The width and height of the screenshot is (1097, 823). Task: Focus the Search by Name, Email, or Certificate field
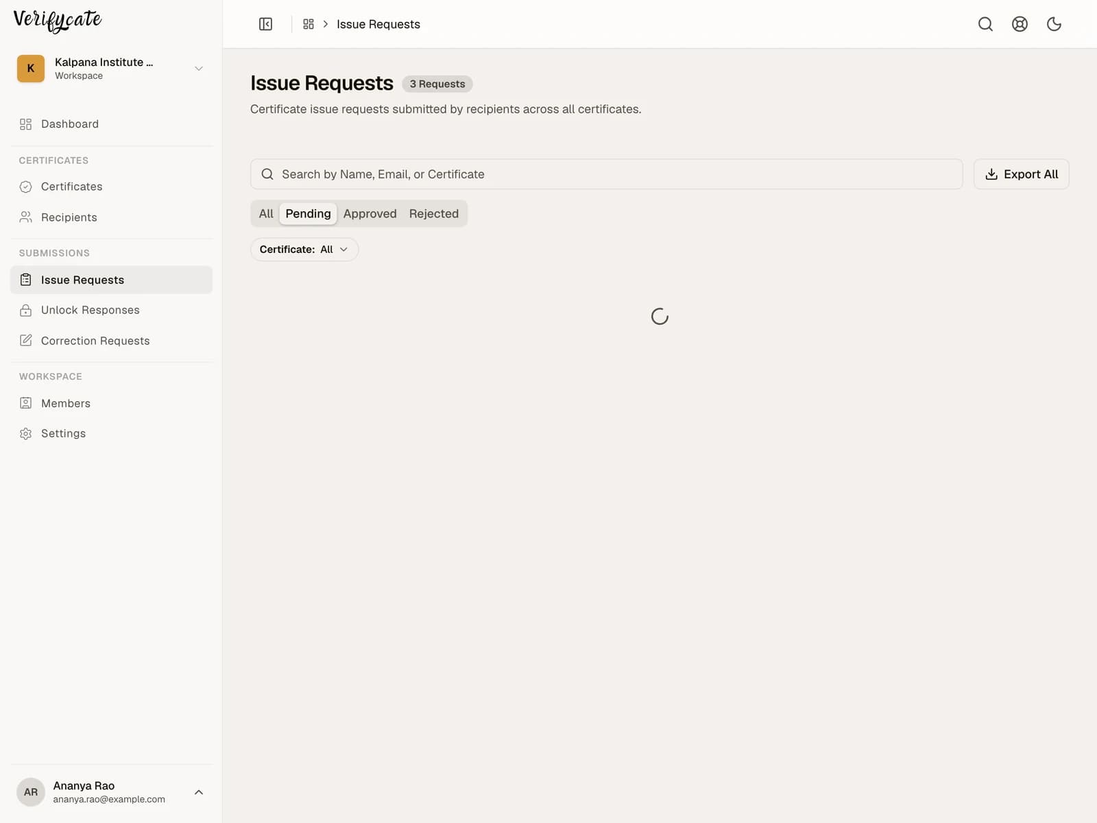pos(606,174)
